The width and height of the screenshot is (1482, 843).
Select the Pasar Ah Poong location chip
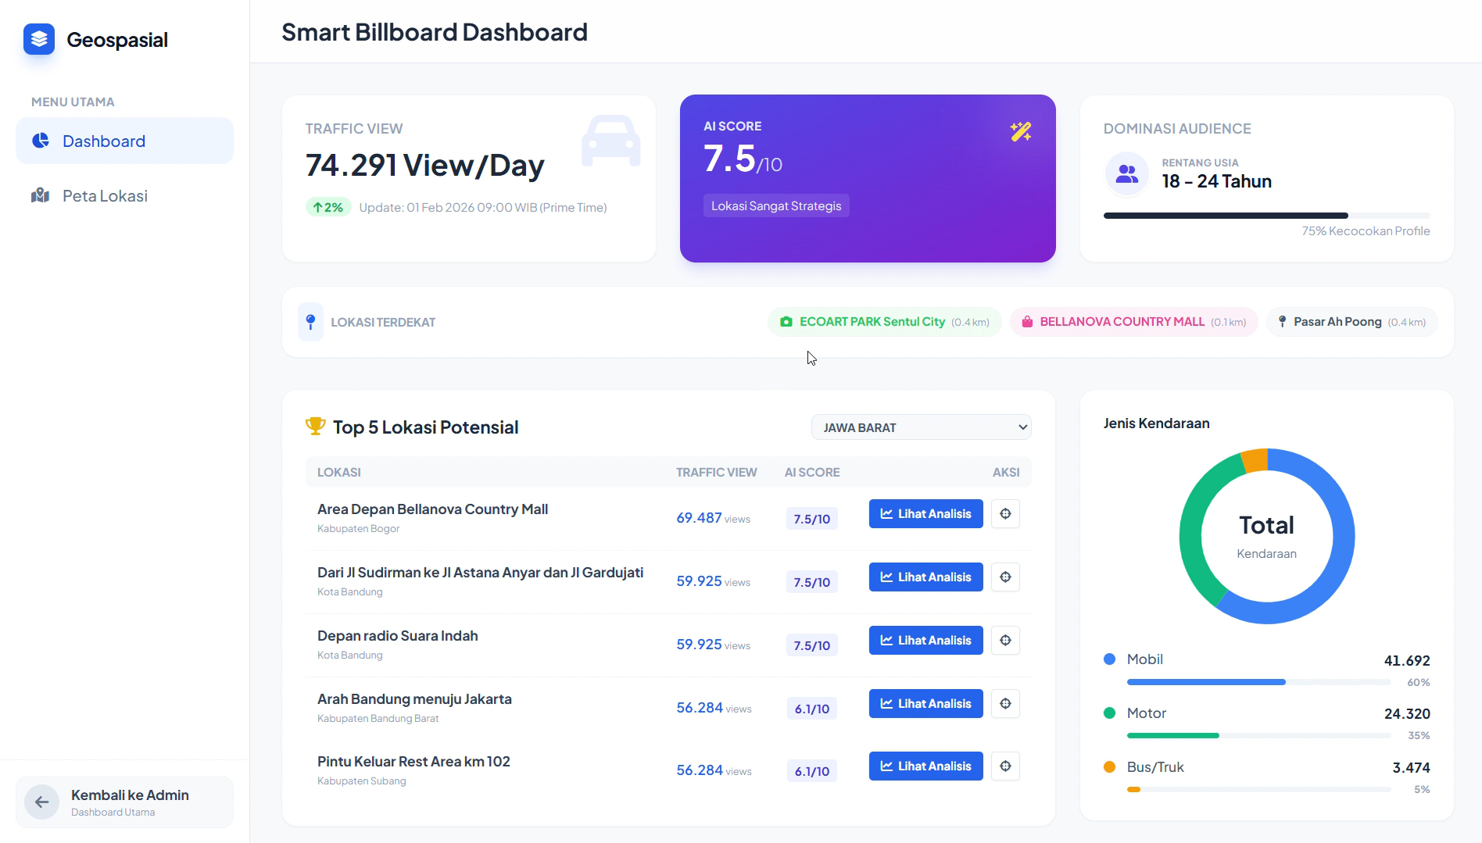(1351, 322)
